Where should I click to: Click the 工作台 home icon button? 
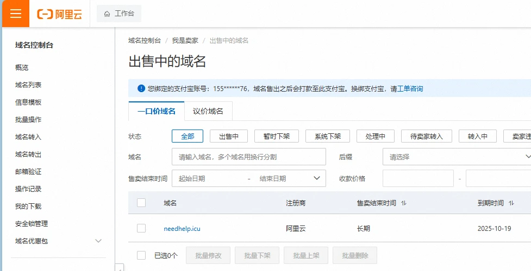coord(118,14)
